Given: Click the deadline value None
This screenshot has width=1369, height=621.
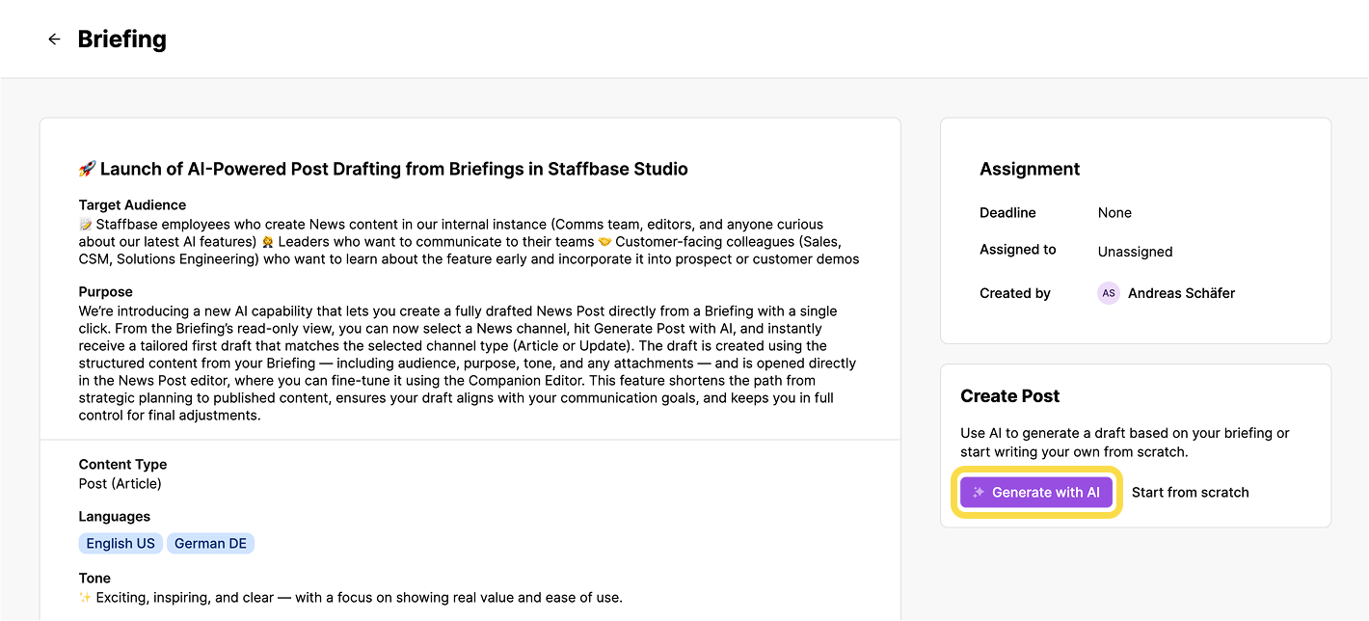Looking at the screenshot, I should coord(1114,212).
